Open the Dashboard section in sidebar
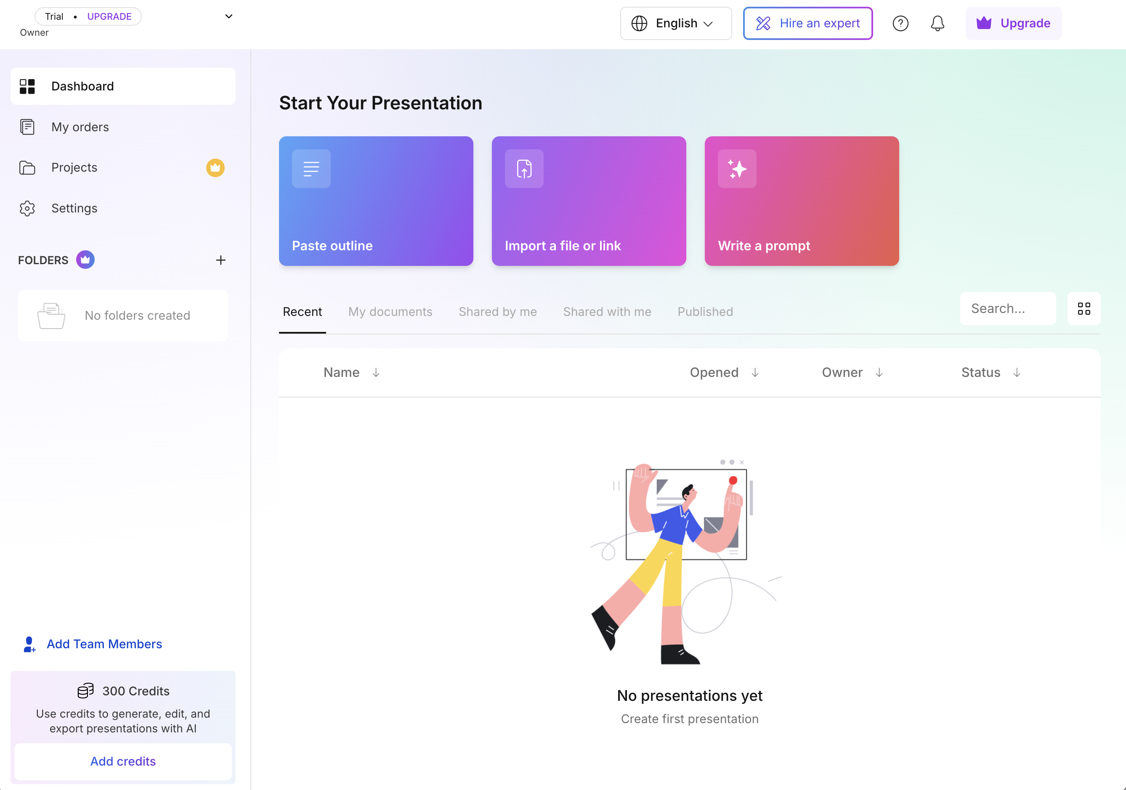The height and width of the screenshot is (790, 1126). pos(81,86)
